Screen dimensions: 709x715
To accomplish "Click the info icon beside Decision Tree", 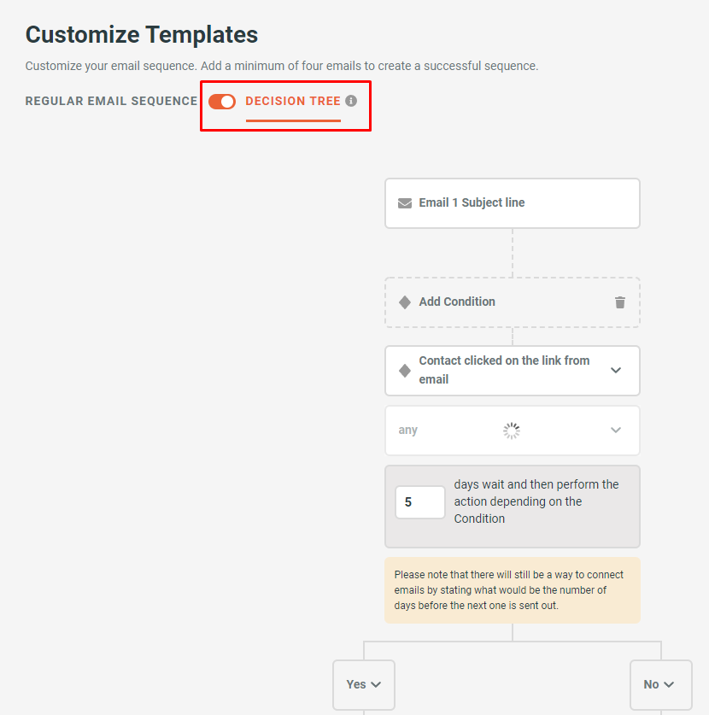I will [x=351, y=101].
